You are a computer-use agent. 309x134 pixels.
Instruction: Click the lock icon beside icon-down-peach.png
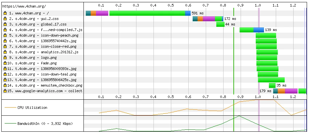click(5, 35)
